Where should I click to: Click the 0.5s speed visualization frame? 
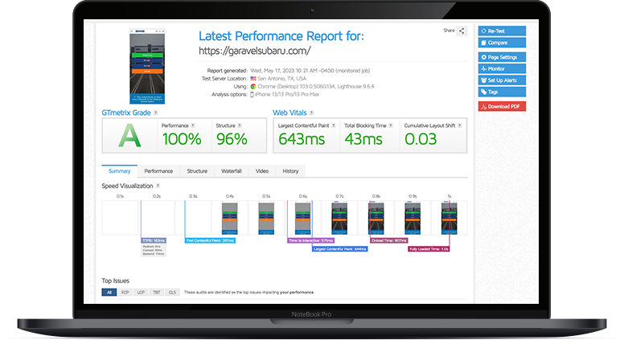pyautogui.click(x=266, y=218)
